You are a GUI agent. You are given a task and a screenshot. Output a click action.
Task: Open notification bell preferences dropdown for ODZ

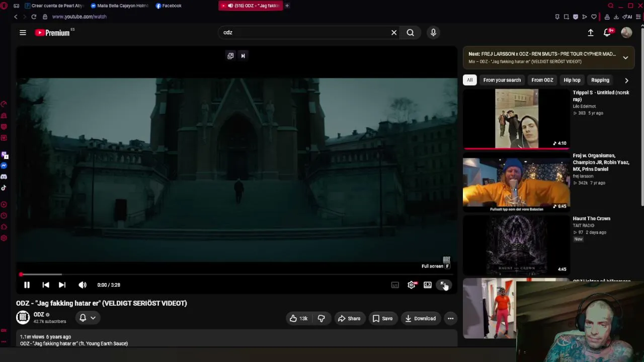click(87, 318)
